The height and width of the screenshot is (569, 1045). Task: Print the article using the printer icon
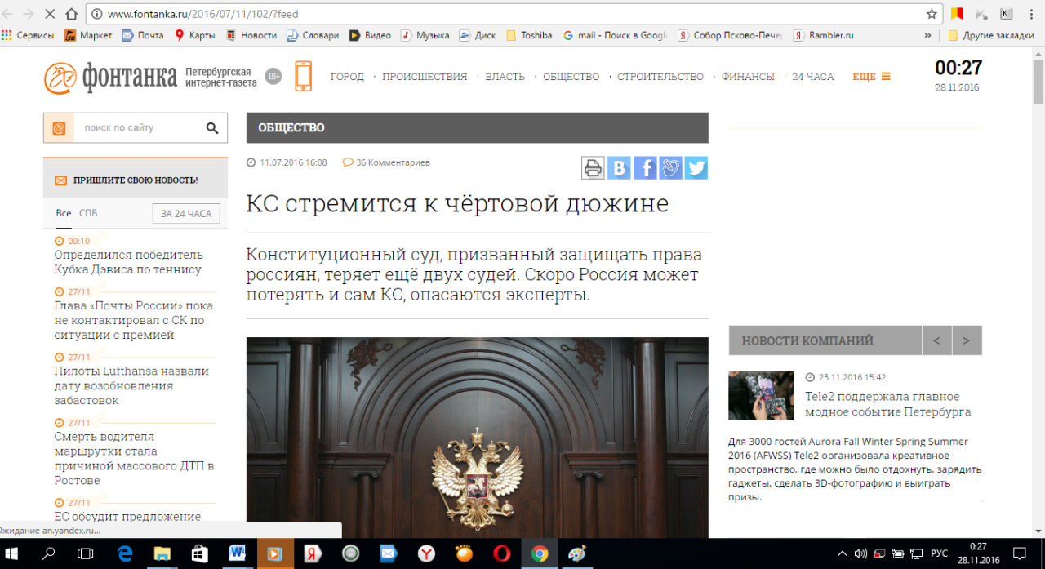[593, 167]
